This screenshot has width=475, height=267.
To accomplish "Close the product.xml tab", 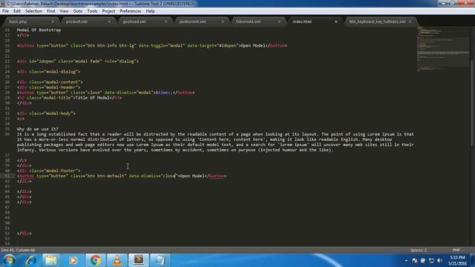I will (109, 22).
